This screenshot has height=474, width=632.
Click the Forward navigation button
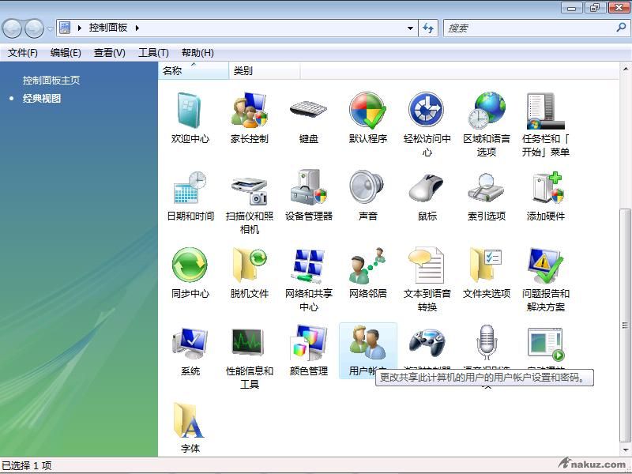point(34,28)
